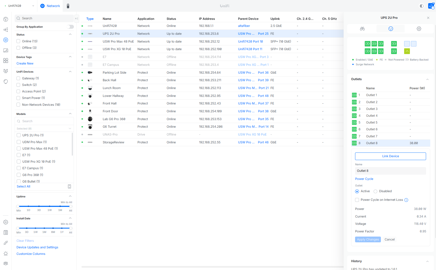Image resolution: width=436 pixels, height=270 pixels.
Task: Open the topology icon in left sidebar
Action: [x=6, y=30]
